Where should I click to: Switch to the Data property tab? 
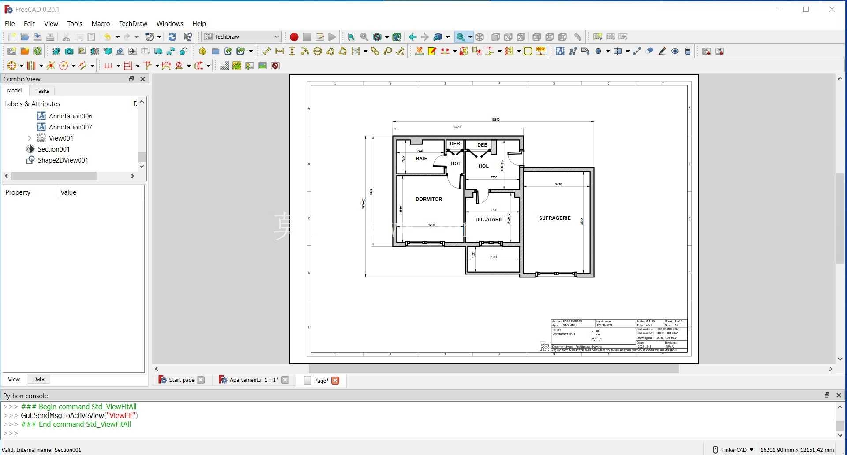coord(39,379)
